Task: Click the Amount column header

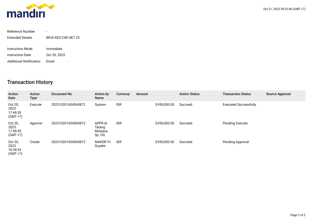Action: point(142,94)
